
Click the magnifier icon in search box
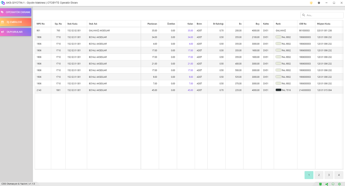coord(304,15)
